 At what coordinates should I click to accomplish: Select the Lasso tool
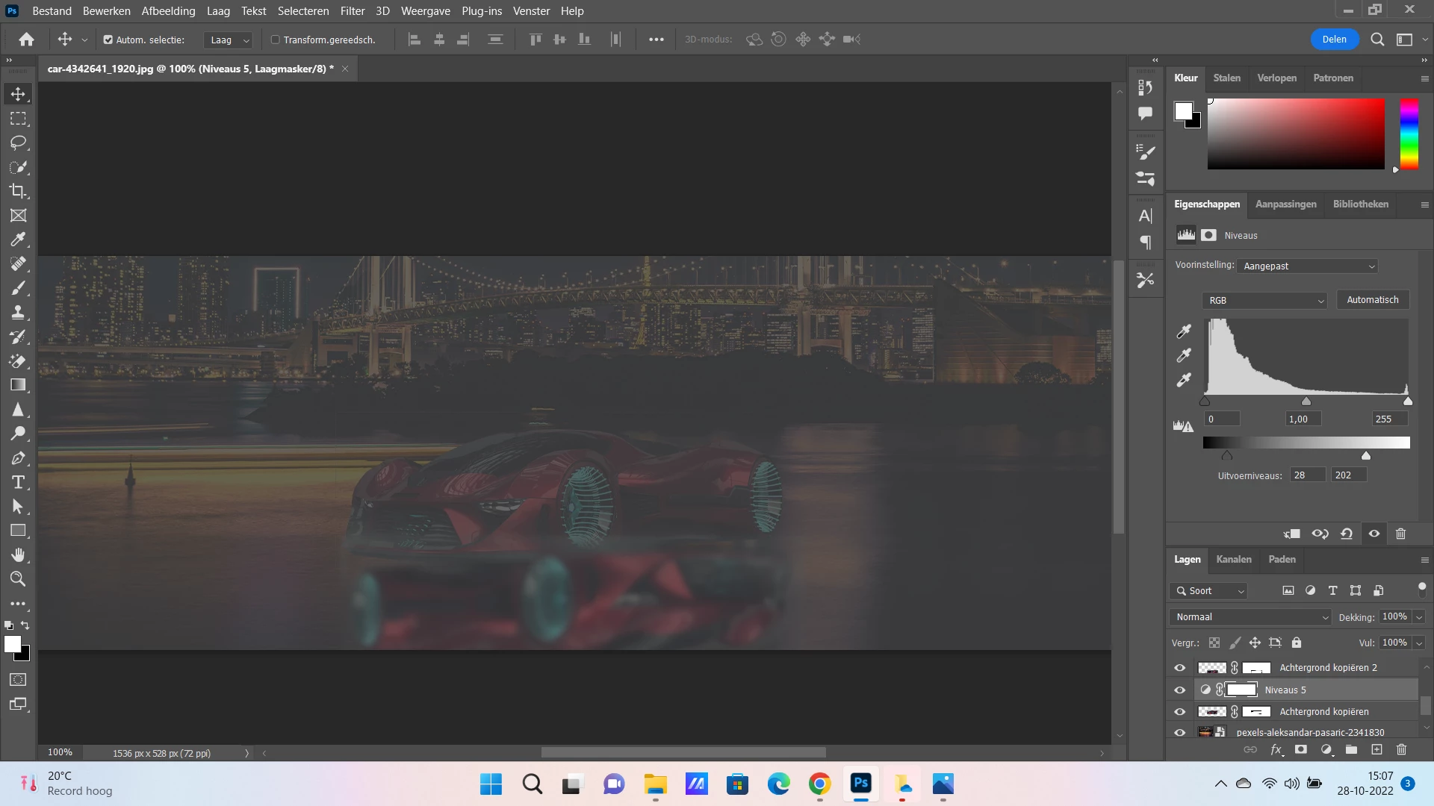pos(18,143)
